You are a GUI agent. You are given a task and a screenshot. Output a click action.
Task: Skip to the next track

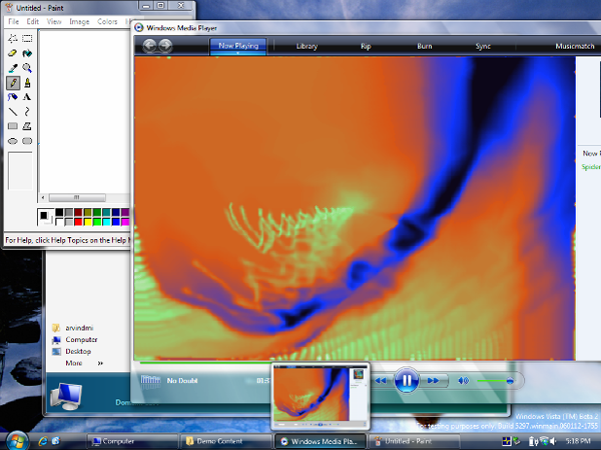pyautogui.click(x=433, y=381)
